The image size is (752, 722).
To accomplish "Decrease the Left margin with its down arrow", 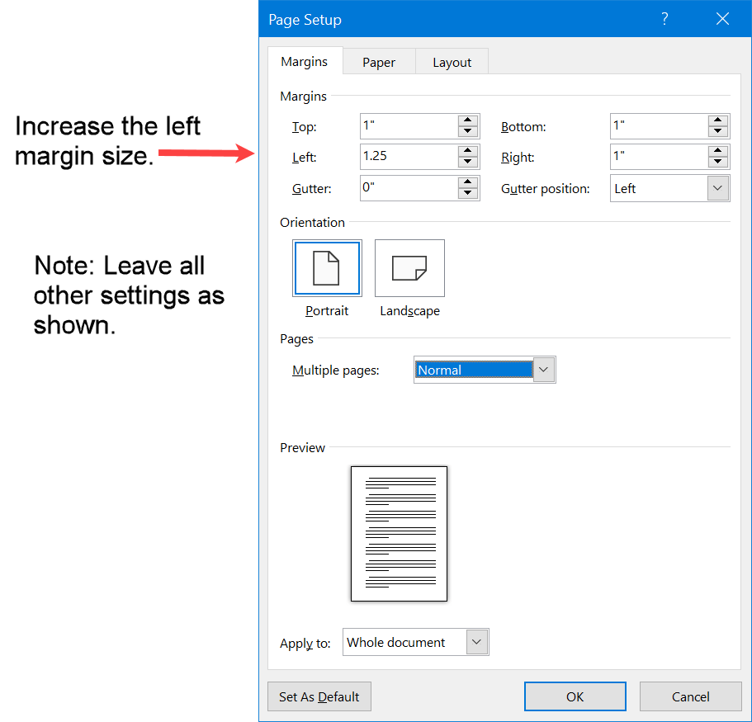I will click(x=468, y=162).
